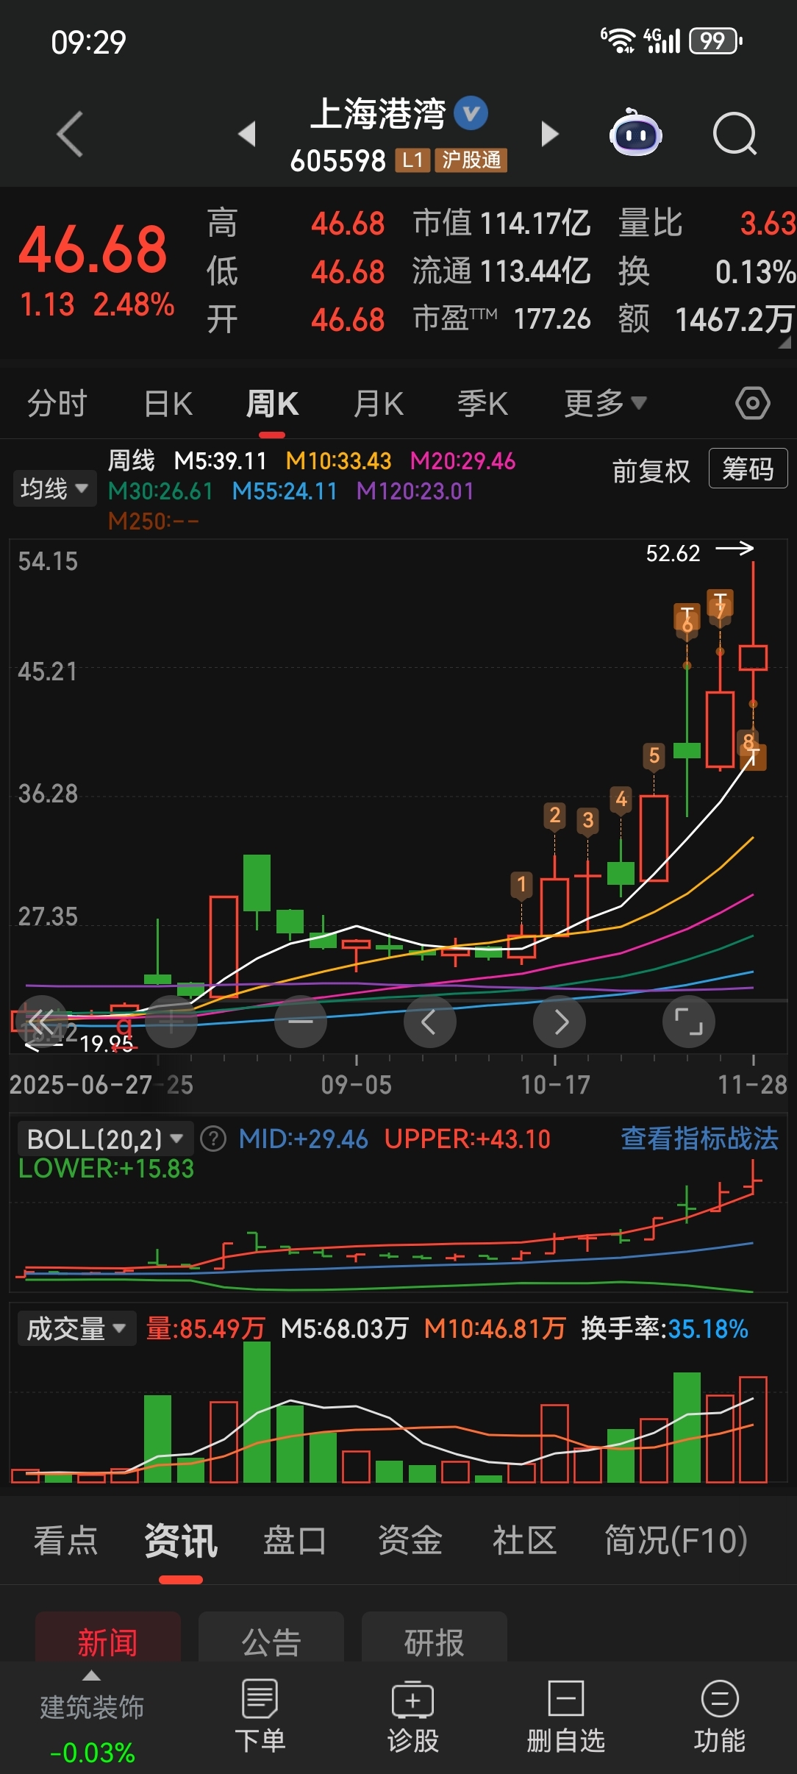This screenshot has width=797, height=1774.
Task: Move chart left with round arrow button
Action: pos(430,1021)
